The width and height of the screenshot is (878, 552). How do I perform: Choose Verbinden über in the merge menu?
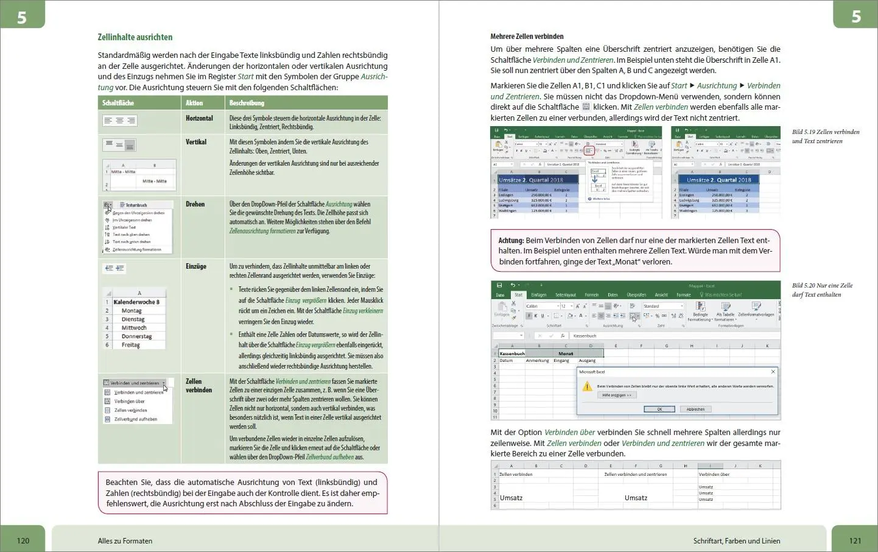pyautogui.click(x=125, y=402)
